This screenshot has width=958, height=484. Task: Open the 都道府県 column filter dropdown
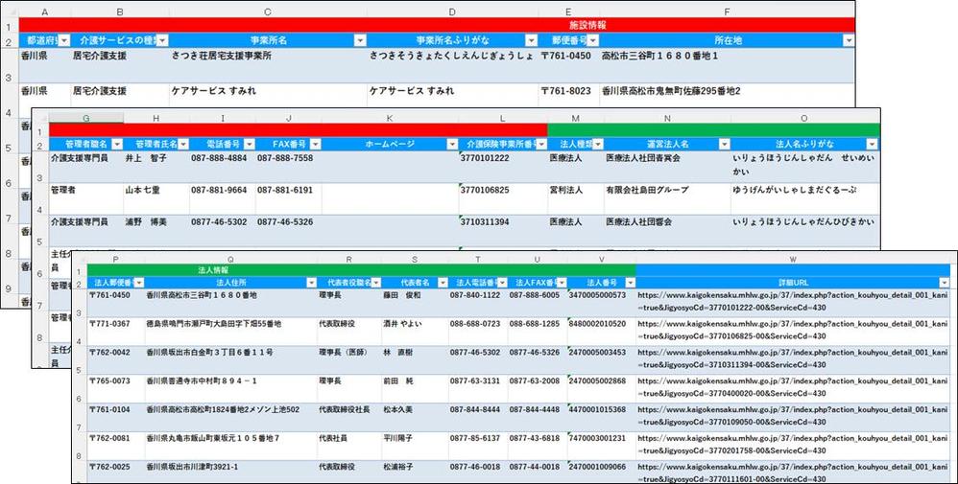click(x=64, y=40)
